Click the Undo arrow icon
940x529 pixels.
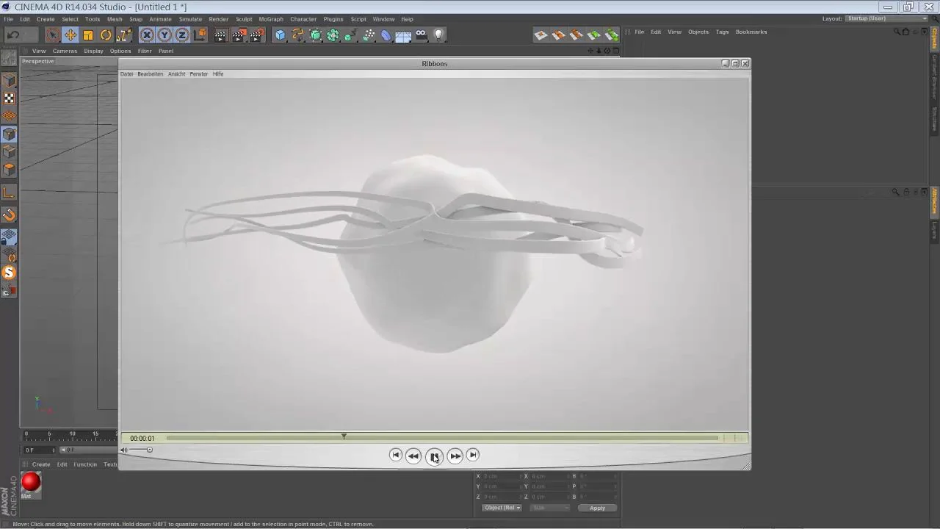coord(13,35)
